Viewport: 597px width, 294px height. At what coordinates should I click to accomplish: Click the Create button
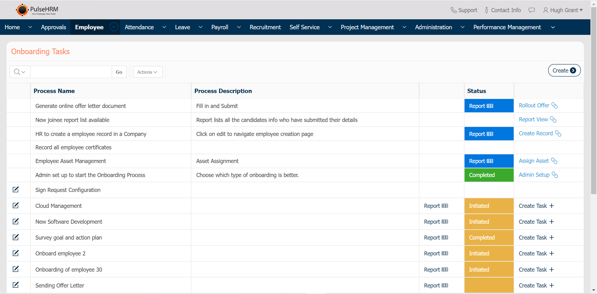(x=564, y=70)
